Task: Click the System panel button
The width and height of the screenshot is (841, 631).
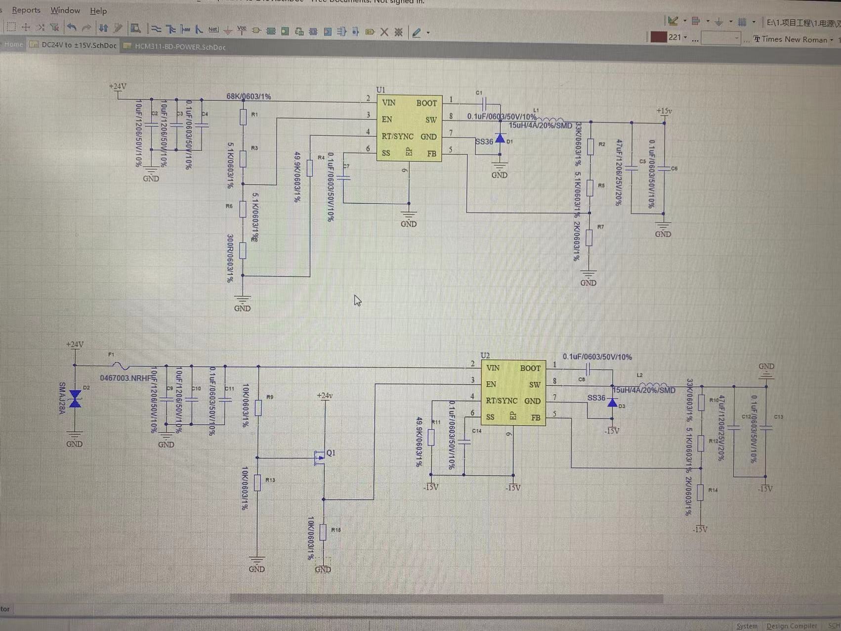Action: coord(746,626)
